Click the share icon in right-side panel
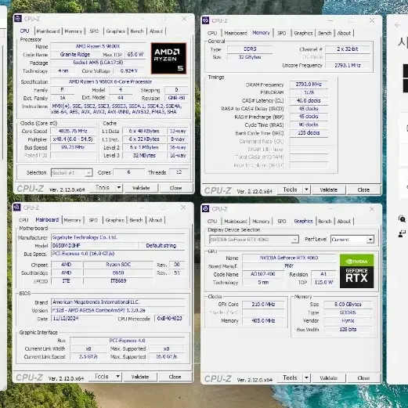The image size is (408, 408). [x=402, y=233]
